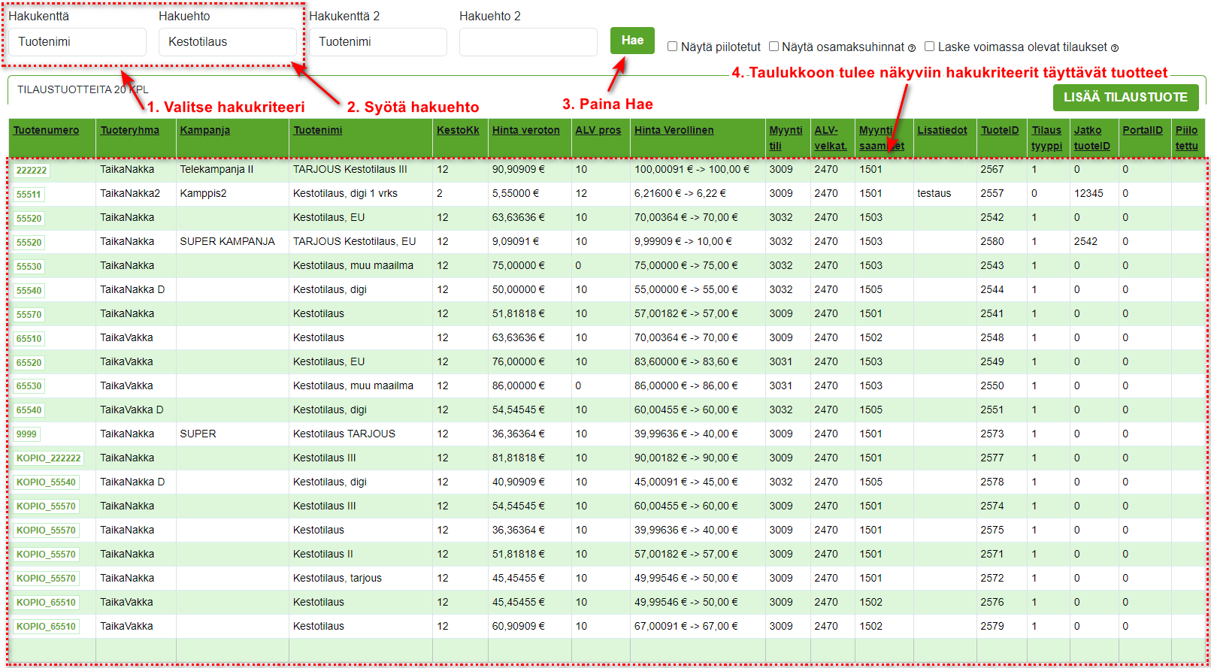Open product number 55570

29,315
